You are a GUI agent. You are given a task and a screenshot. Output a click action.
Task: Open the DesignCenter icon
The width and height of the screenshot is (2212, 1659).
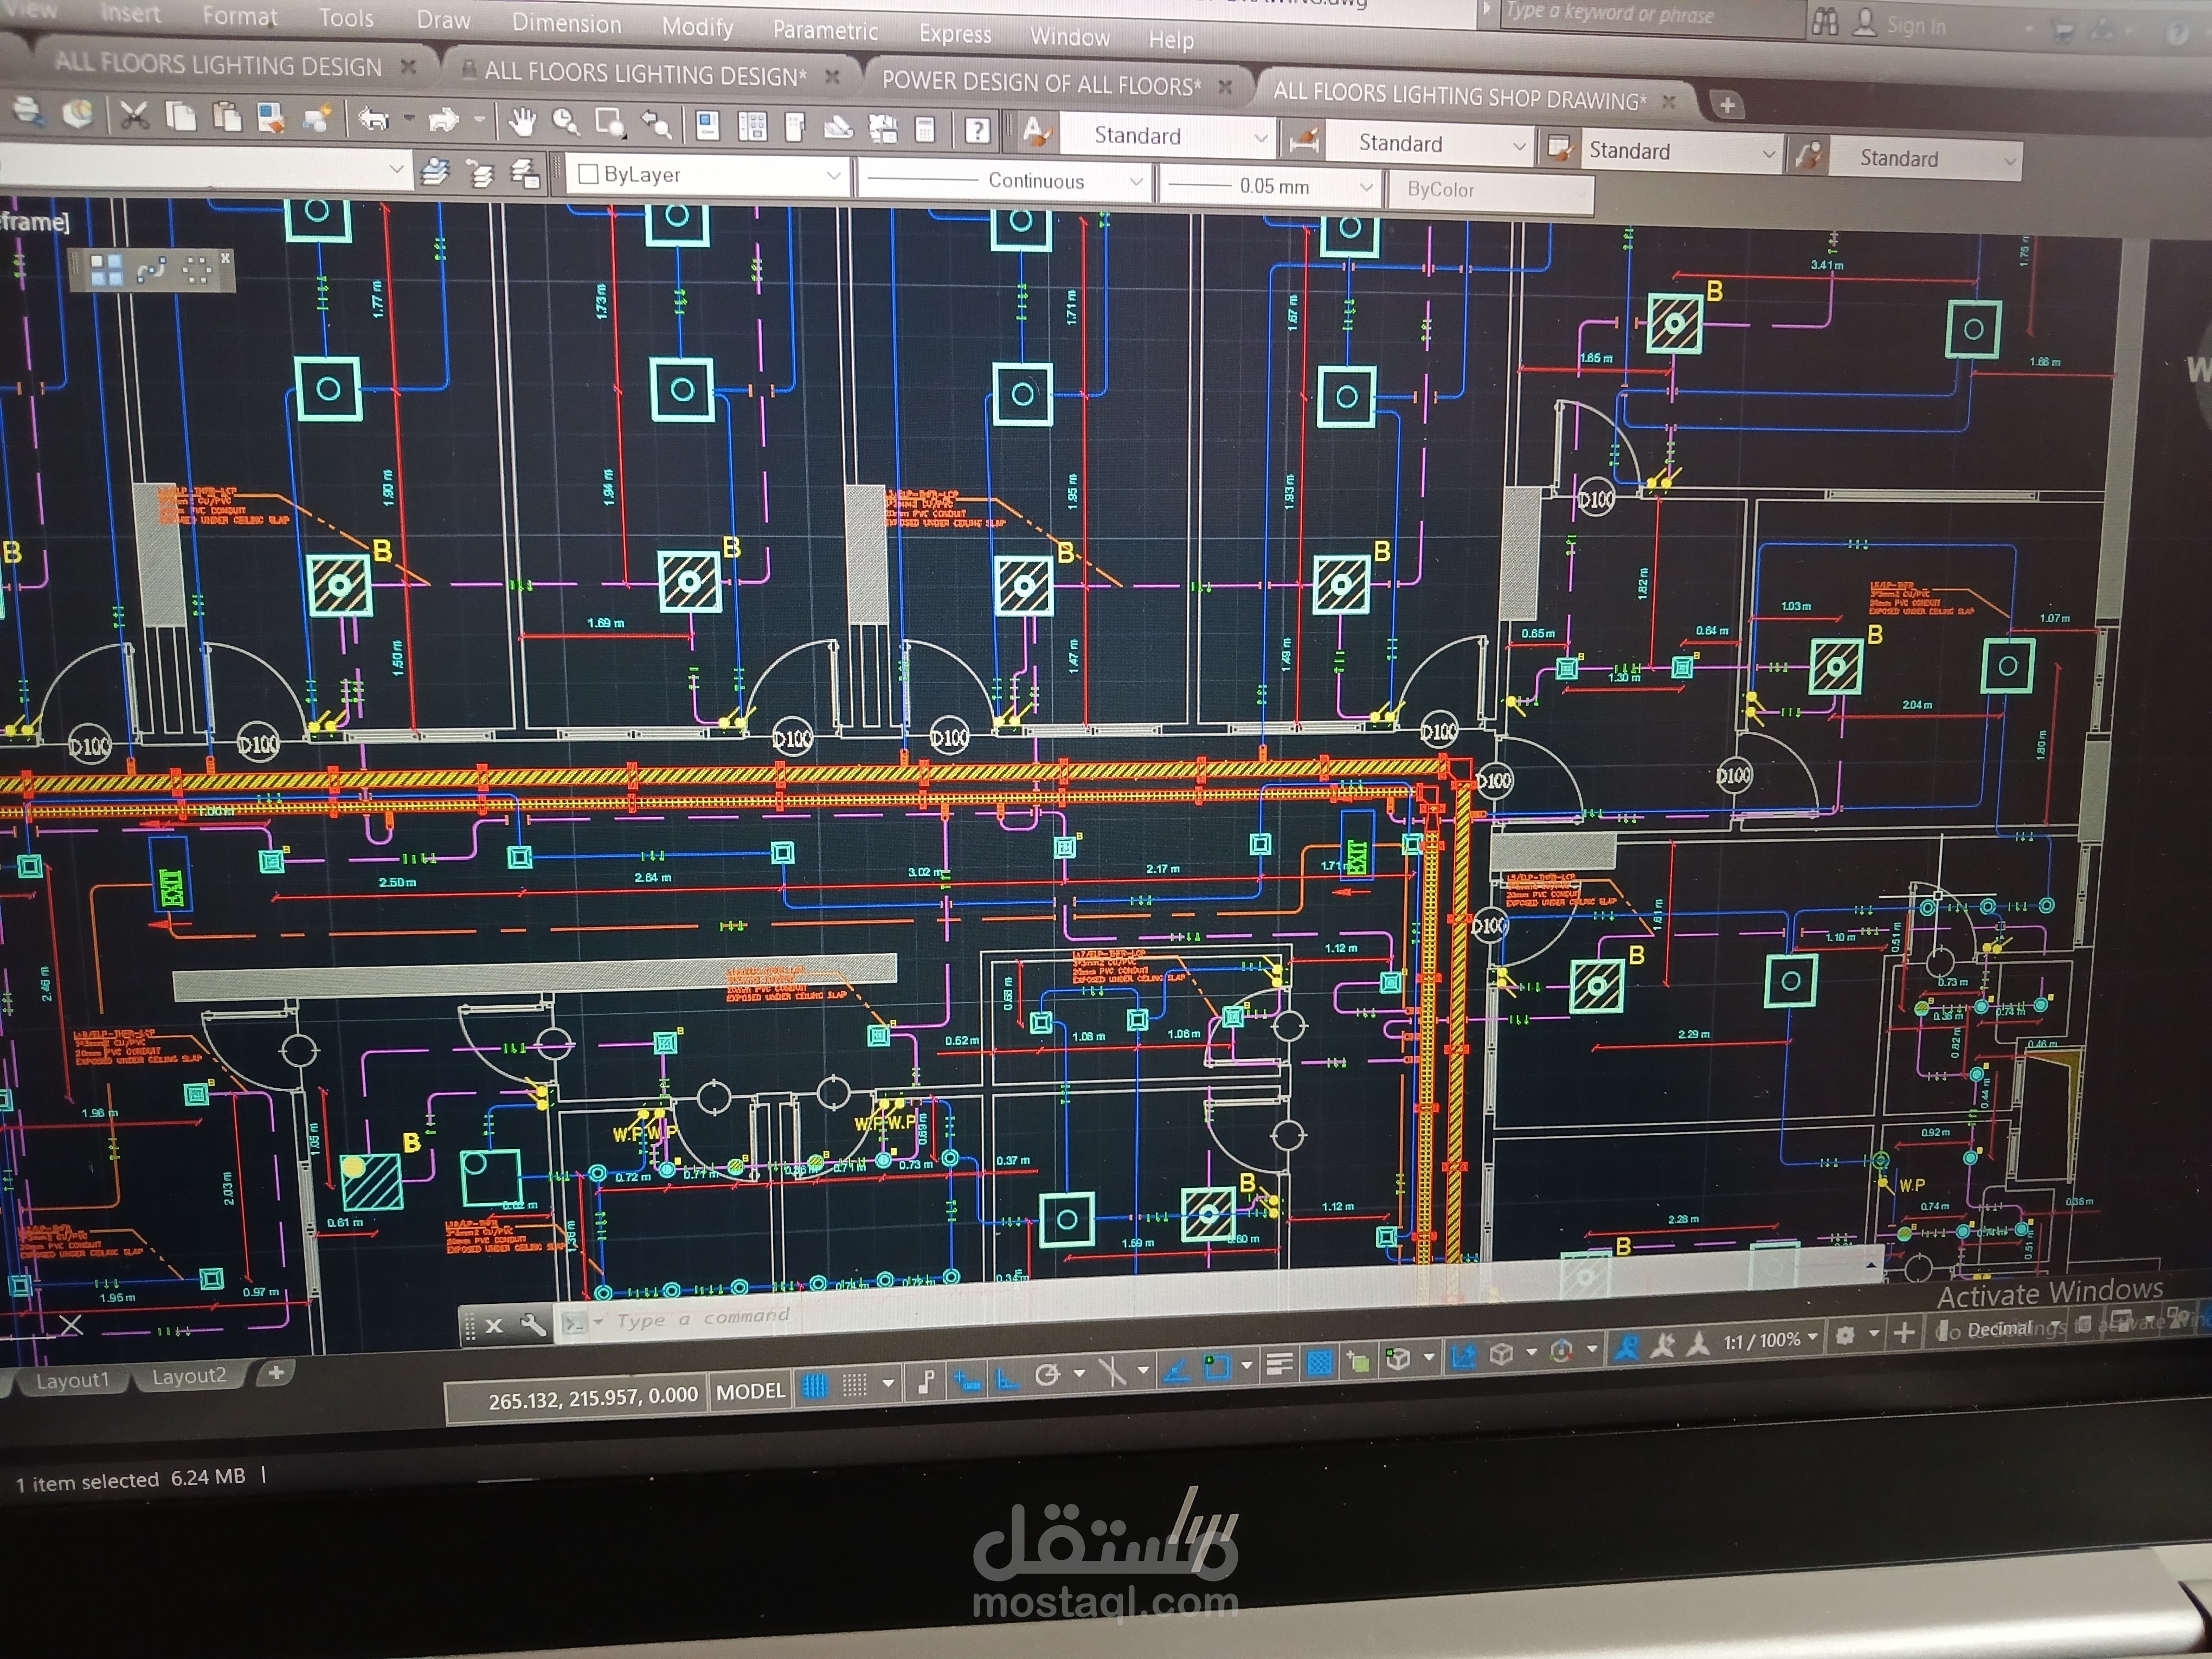click(752, 126)
